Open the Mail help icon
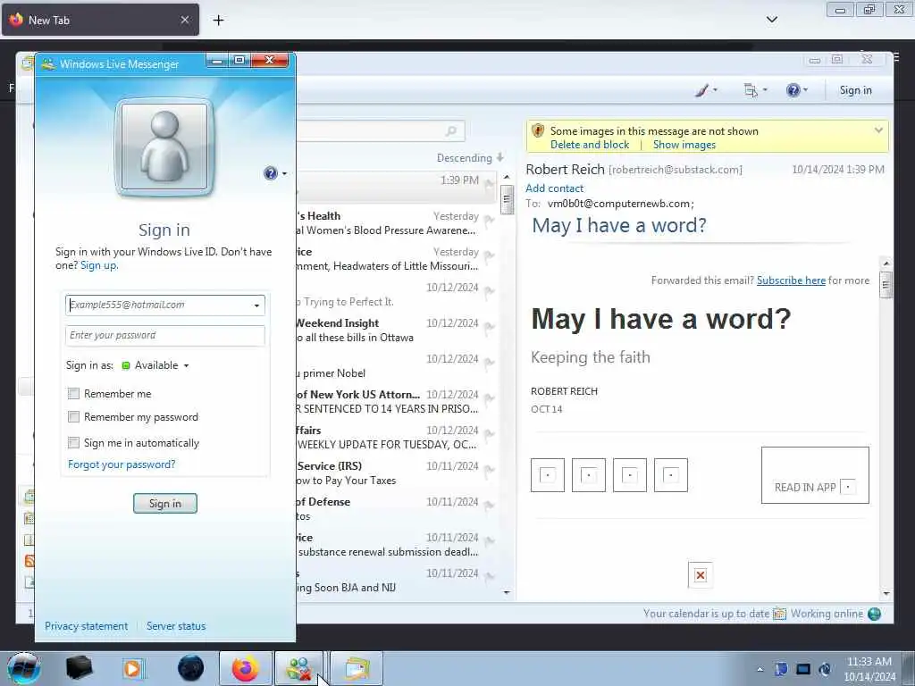 coord(793,90)
